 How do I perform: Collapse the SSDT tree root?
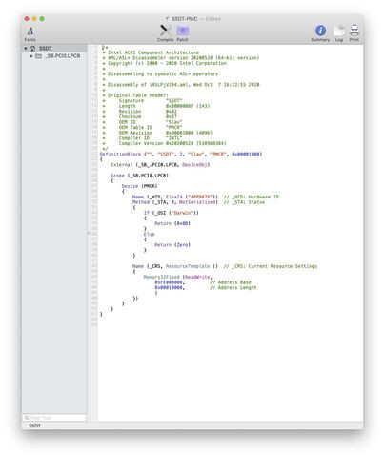pos(26,49)
